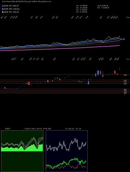Viewport: 130px width, 172px height.
Task: Click the white DOW MT legend swatch
Action: point(3,9)
